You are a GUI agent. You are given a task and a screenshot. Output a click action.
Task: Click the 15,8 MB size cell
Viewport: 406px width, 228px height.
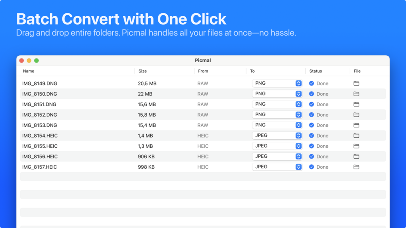(147, 115)
